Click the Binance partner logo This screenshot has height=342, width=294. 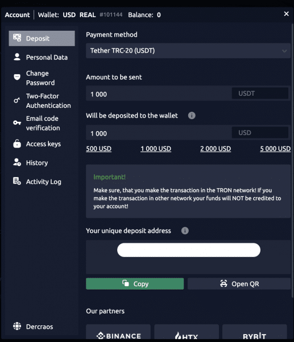[x=118, y=333]
